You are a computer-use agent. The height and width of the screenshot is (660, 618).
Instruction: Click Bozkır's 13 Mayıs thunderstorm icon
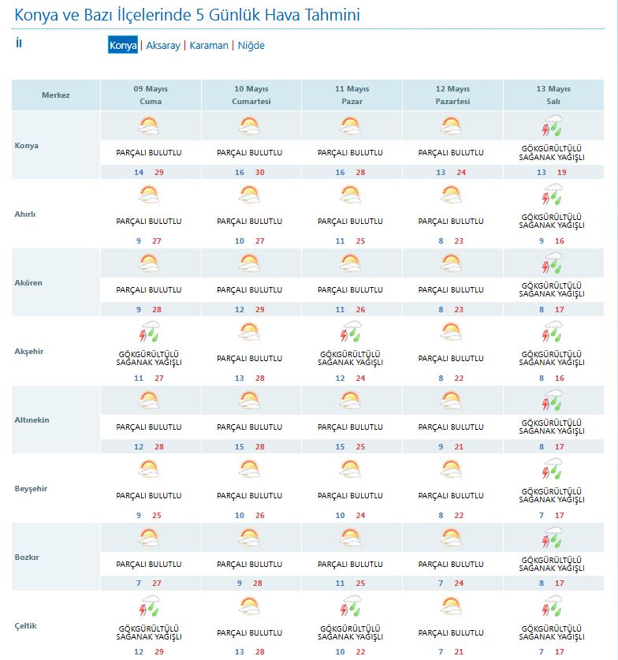pos(553,539)
